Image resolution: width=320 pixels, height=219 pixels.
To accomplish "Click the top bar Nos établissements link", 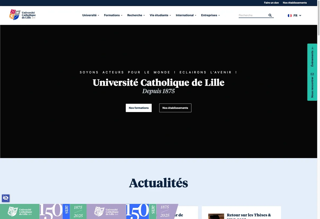I will point(295,3).
